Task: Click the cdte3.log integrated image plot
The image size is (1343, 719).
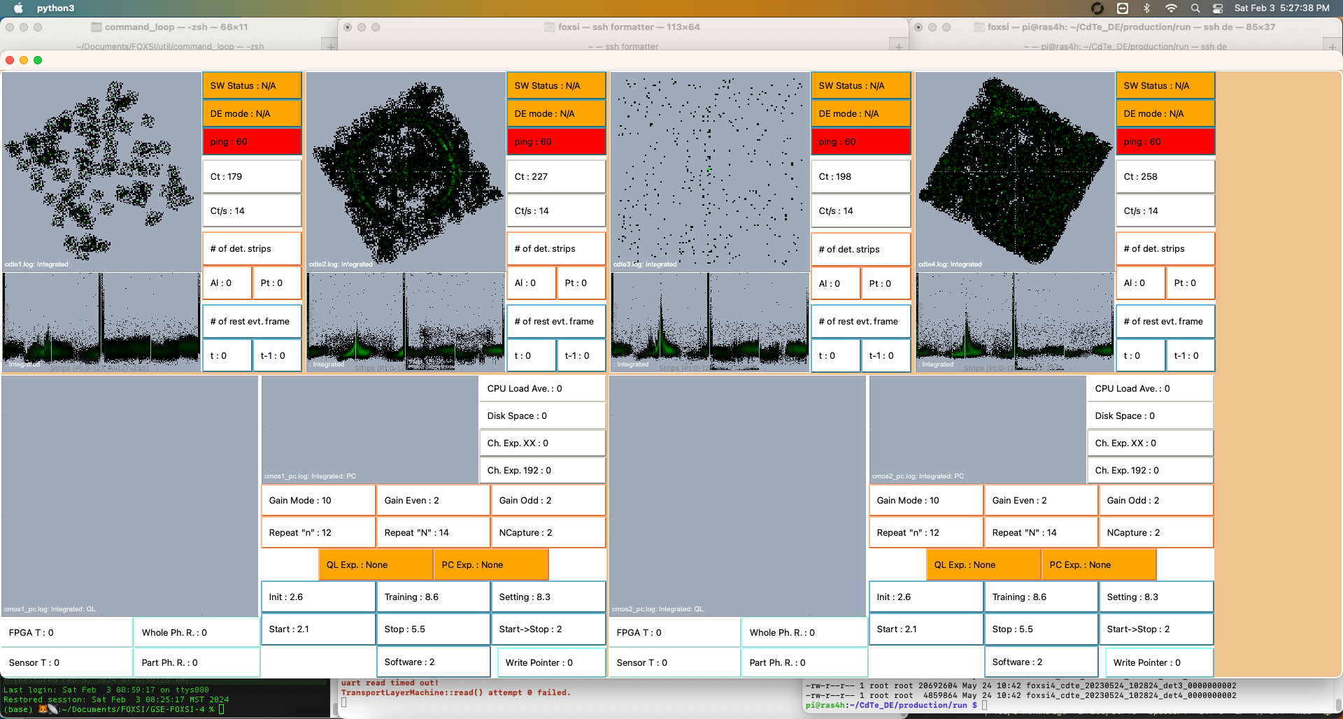Action: pyautogui.click(x=710, y=171)
